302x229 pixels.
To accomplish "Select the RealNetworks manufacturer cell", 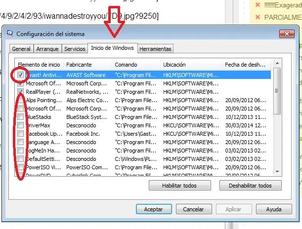I will 87,92.
